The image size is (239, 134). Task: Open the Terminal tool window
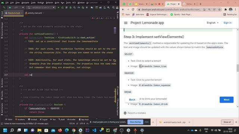[x=32, y=119]
